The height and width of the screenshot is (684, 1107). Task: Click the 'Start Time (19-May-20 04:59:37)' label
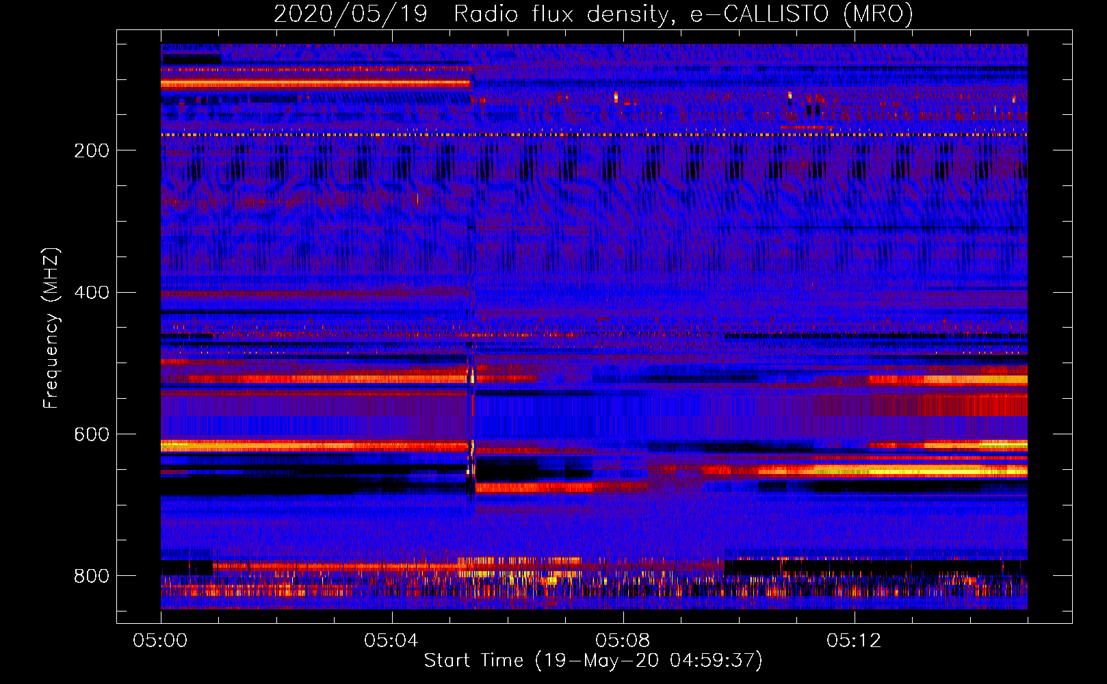pyautogui.click(x=593, y=661)
